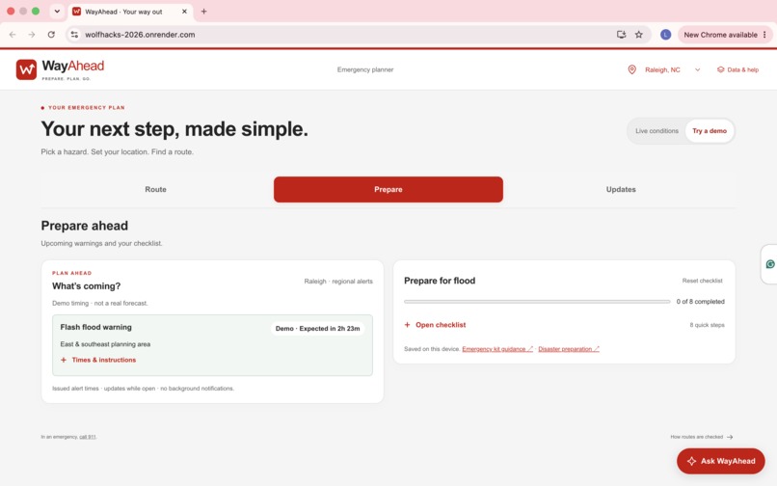Click the plus icon beside Open checklist
777x486 pixels.
tap(408, 325)
